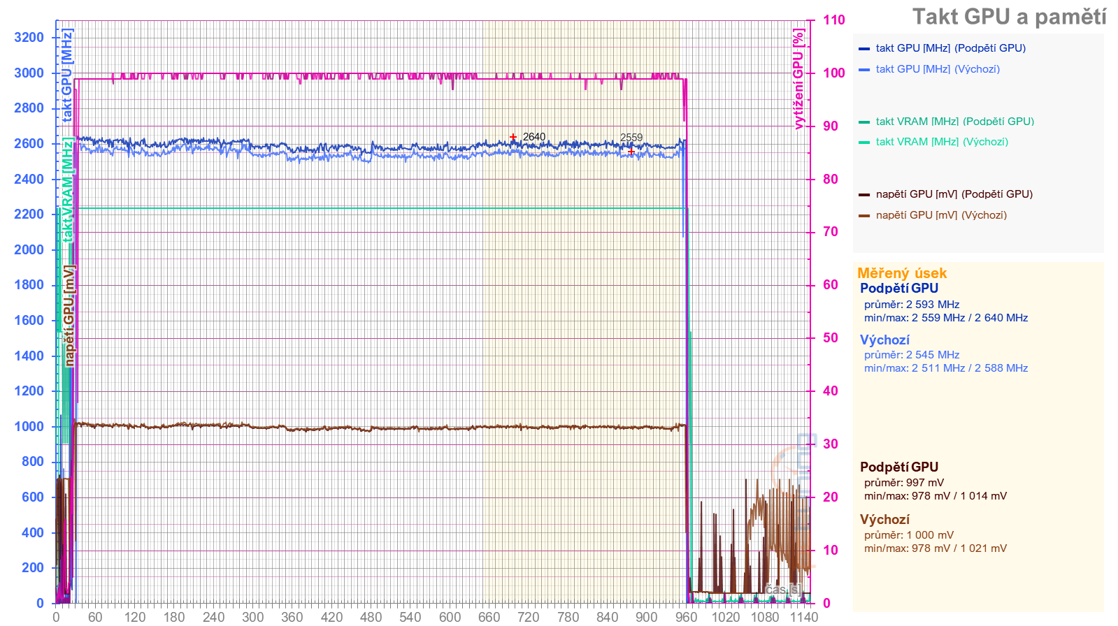
Task: Click the chart title 'Takt GPU a pamětí'
Action: [x=1009, y=17]
